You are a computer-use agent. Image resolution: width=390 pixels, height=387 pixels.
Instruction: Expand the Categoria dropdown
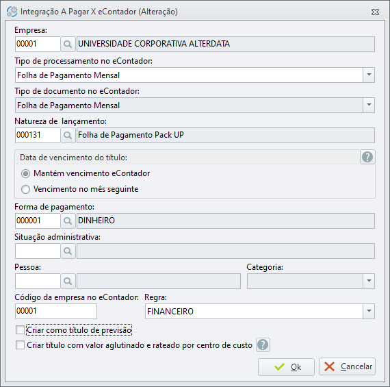tap(369, 281)
